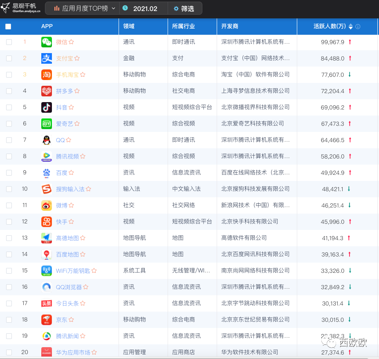The width and height of the screenshot is (379, 359).
Task: Click the 99,967.9 active users value
Action: (x=332, y=42)
